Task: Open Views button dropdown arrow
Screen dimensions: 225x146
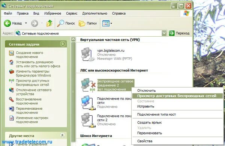Action: (111, 23)
